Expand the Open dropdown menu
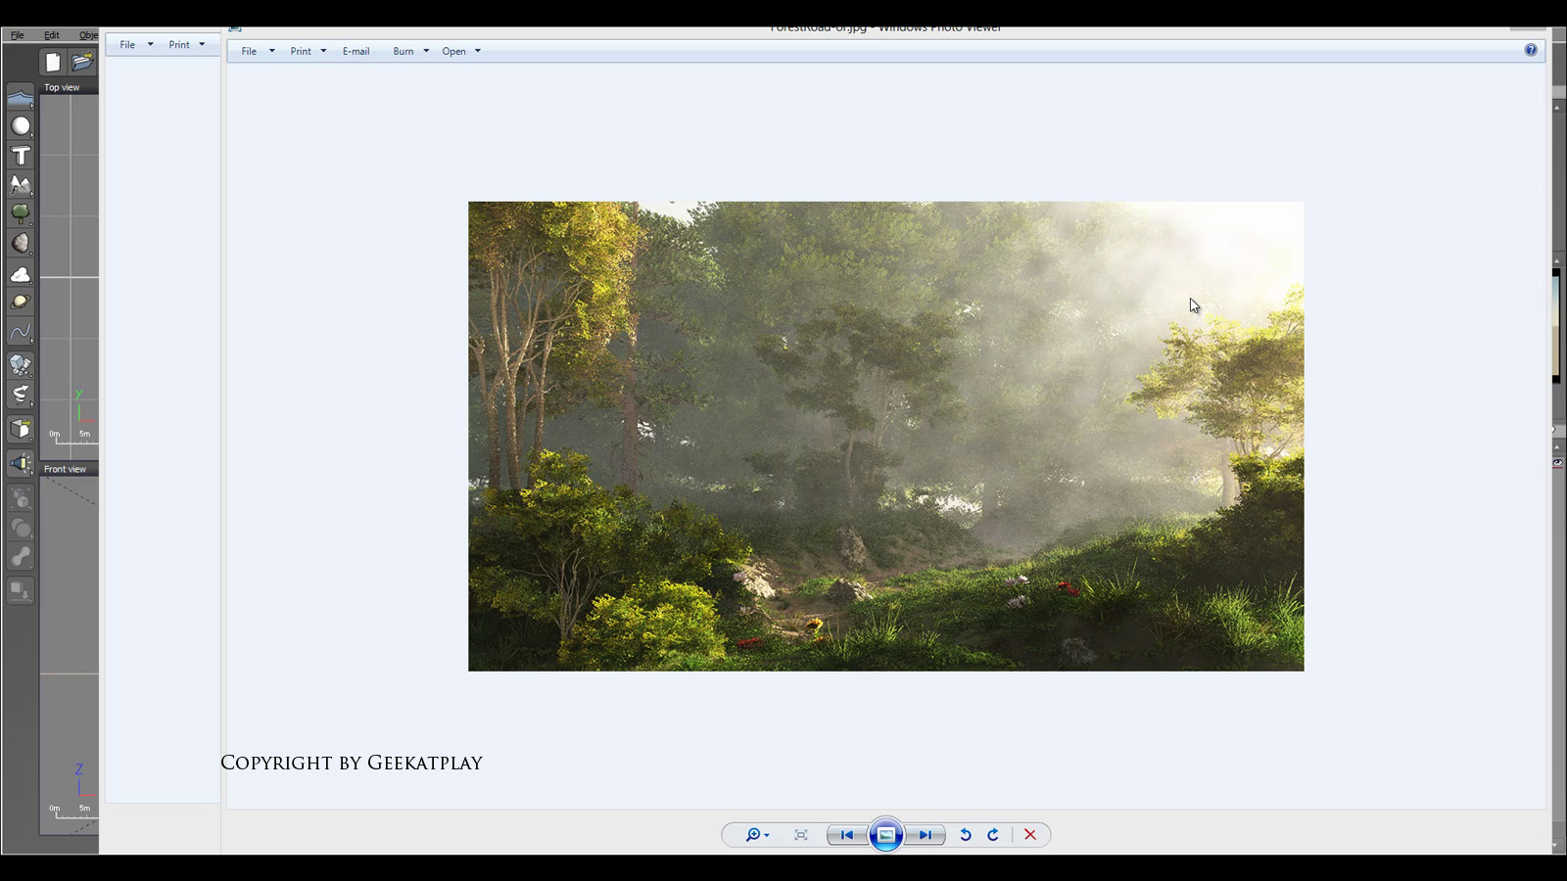The image size is (1567, 881). pyautogui.click(x=461, y=51)
